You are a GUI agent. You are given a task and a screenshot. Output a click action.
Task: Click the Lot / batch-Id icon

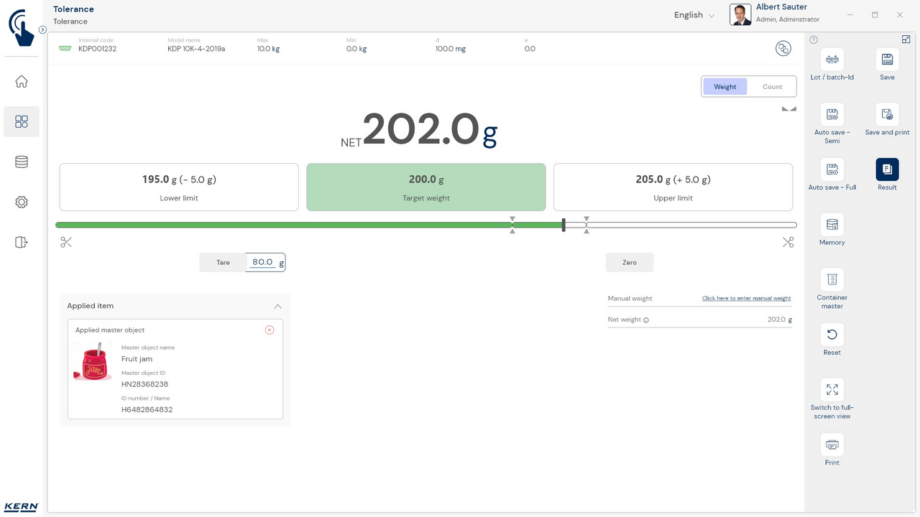(832, 60)
